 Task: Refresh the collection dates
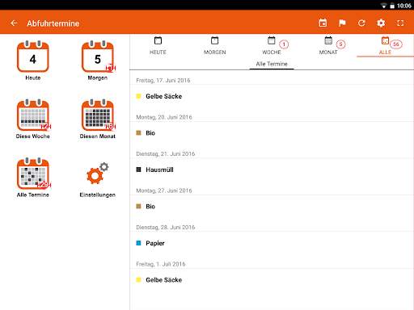pyautogui.click(x=361, y=23)
